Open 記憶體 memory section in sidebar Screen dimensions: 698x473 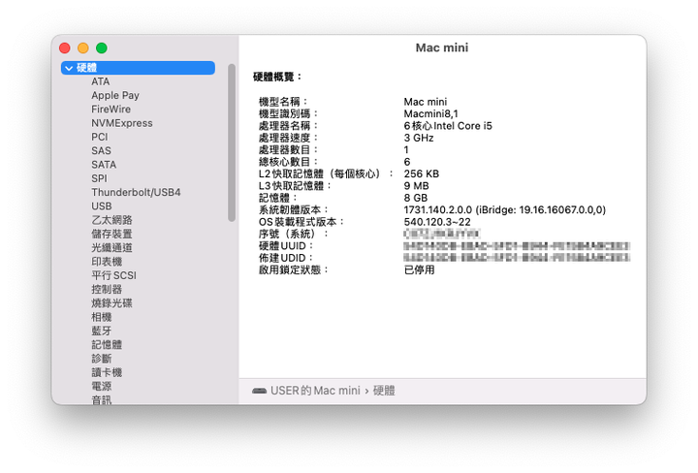(x=107, y=344)
